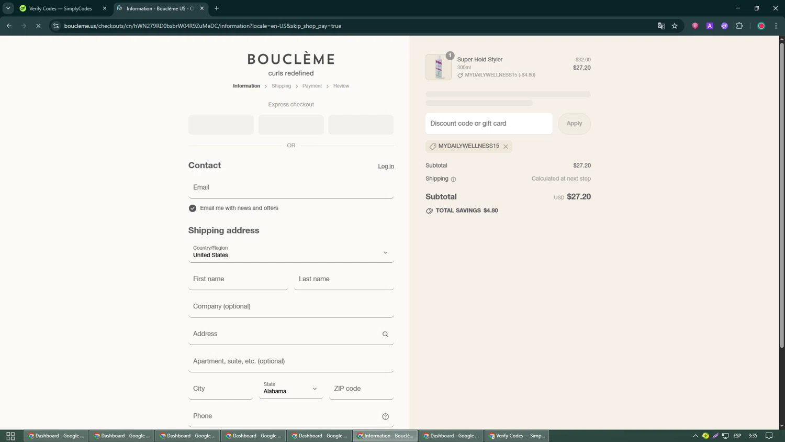Click the Translate page icon

point(661,26)
